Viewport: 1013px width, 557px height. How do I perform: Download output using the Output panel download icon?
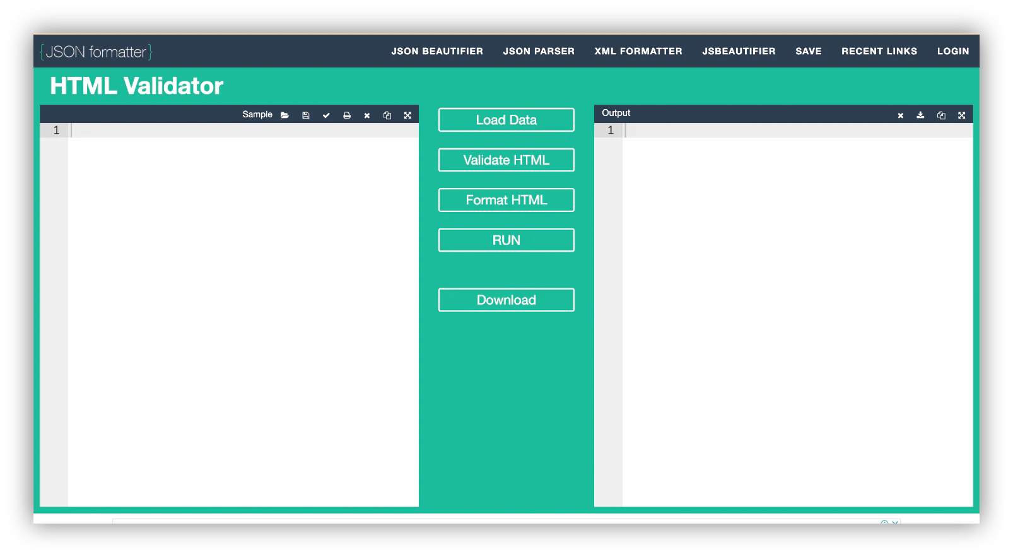(921, 115)
